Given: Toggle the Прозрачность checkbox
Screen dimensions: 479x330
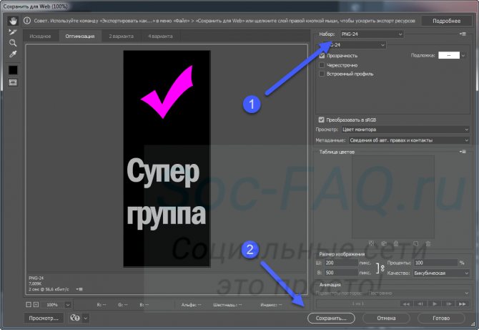Looking at the screenshot, I should tap(322, 55).
